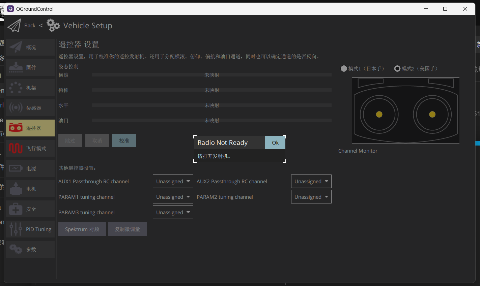Click the 横滚 roll channel bar

[211, 75]
